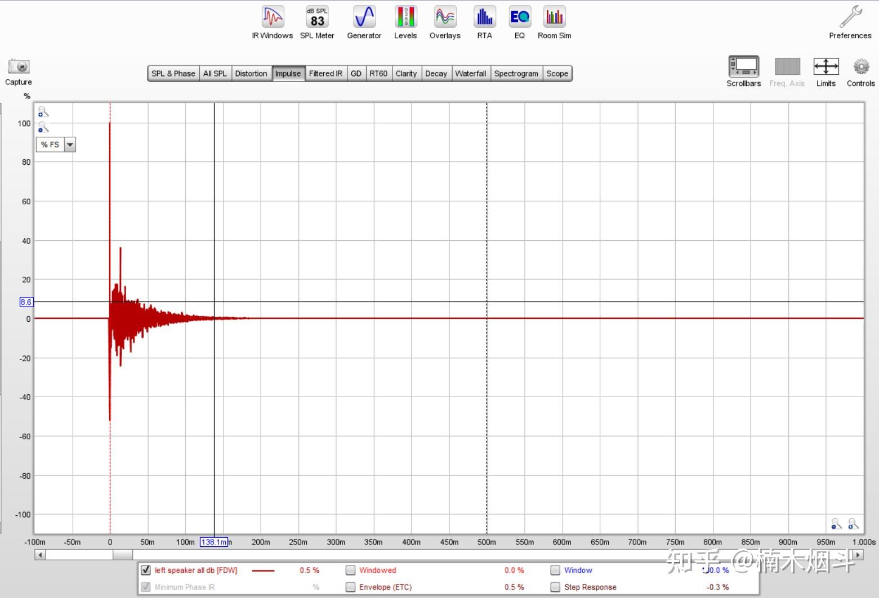Open the Spectrogram tab

(x=516, y=74)
